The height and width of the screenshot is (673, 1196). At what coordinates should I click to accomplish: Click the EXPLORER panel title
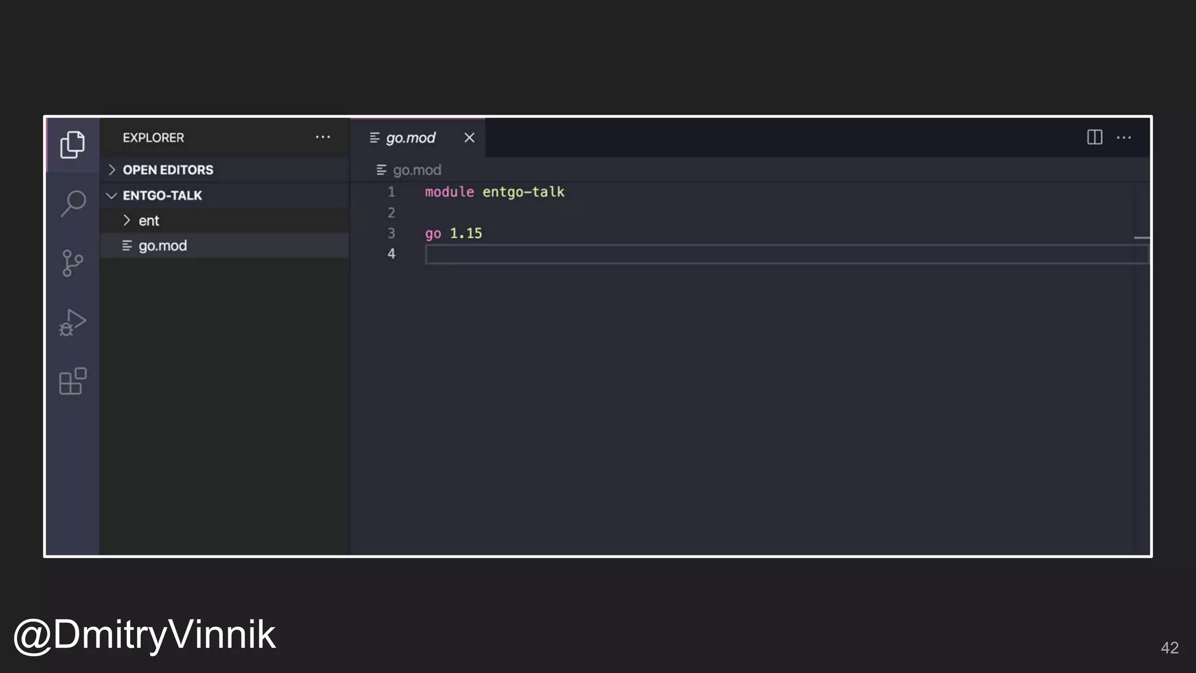pos(153,138)
